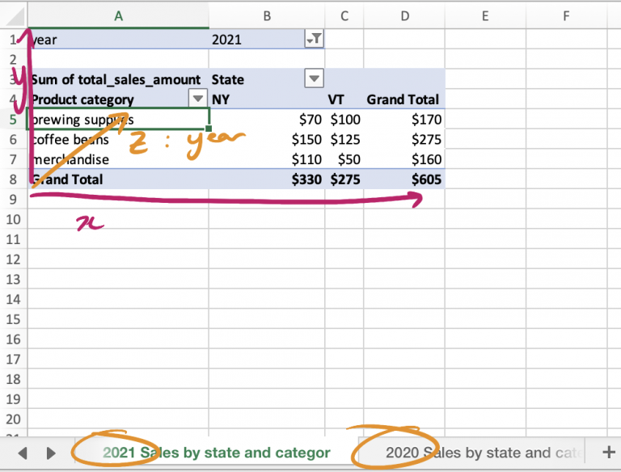Open the State column filter dropdown
This screenshot has height=472, width=621.
pos(313,78)
